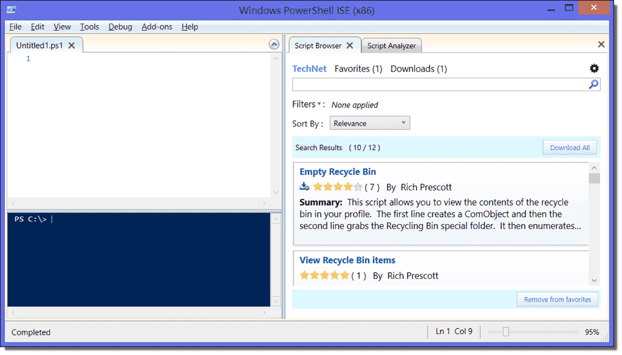The image size is (622, 355).
Task: Open the Debug menu
Action: [120, 27]
